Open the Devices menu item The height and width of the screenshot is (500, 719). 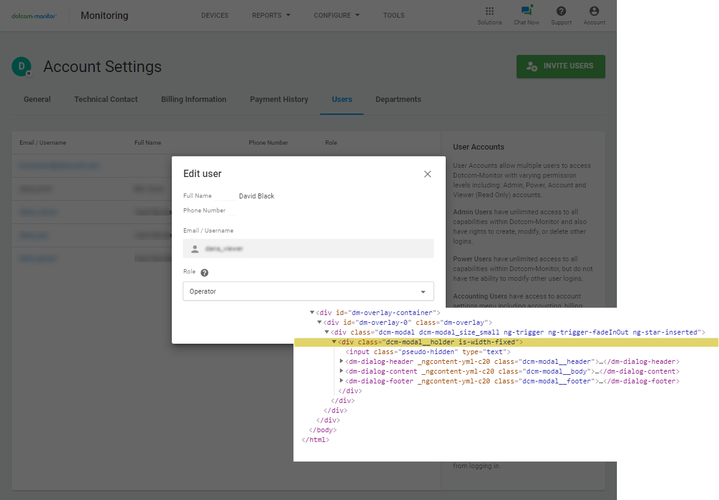pos(215,15)
